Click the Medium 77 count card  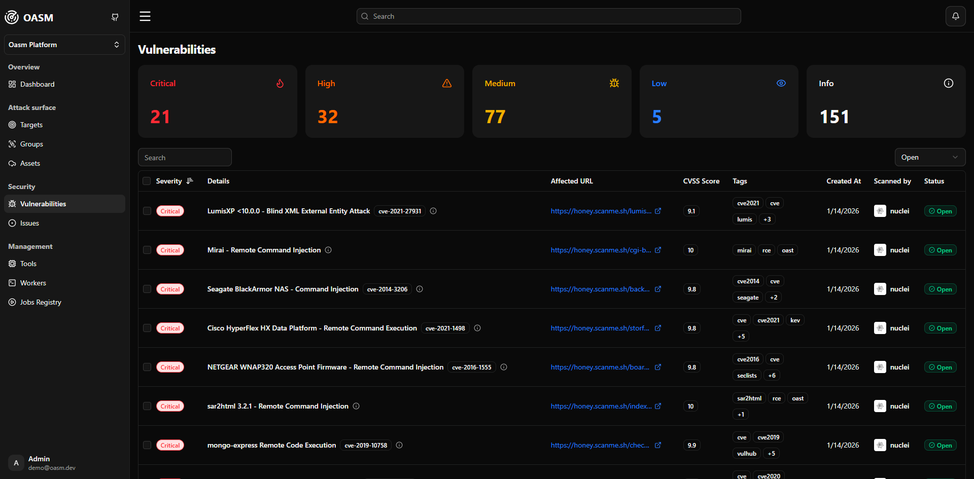click(x=551, y=101)
